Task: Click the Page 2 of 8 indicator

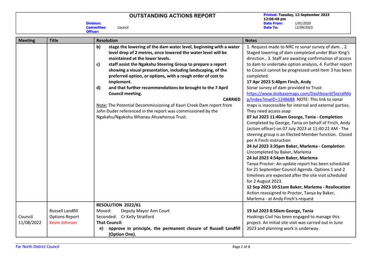Action: click(241, 247)
